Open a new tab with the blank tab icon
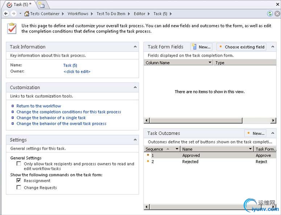281x215 pixels. [x=42, y=5]
